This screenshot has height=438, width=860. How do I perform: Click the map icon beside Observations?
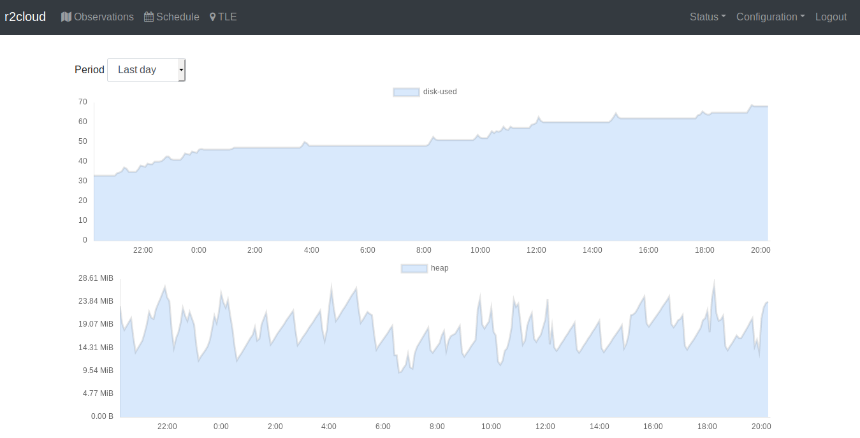point(66,17)
